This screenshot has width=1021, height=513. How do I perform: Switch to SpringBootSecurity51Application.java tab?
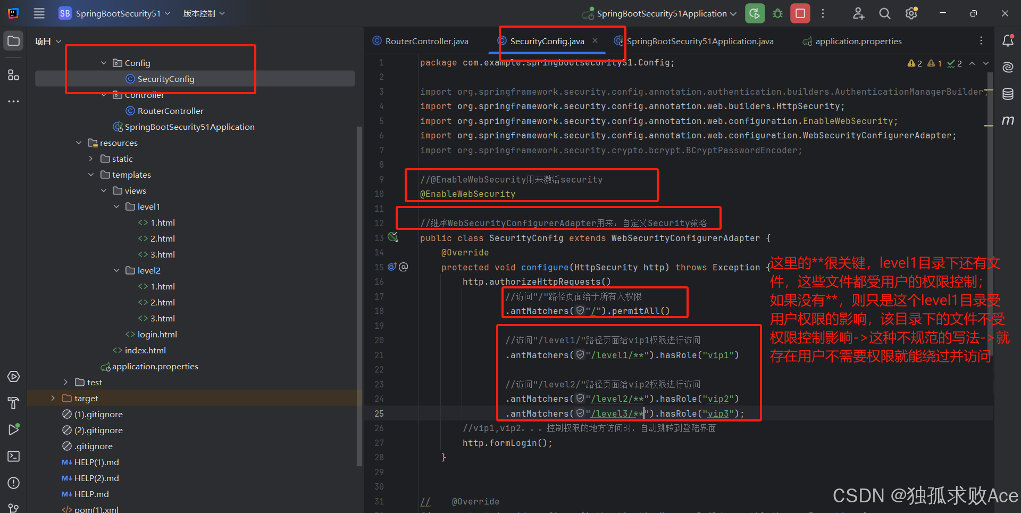pyautogui.click(x=694, y=41)
